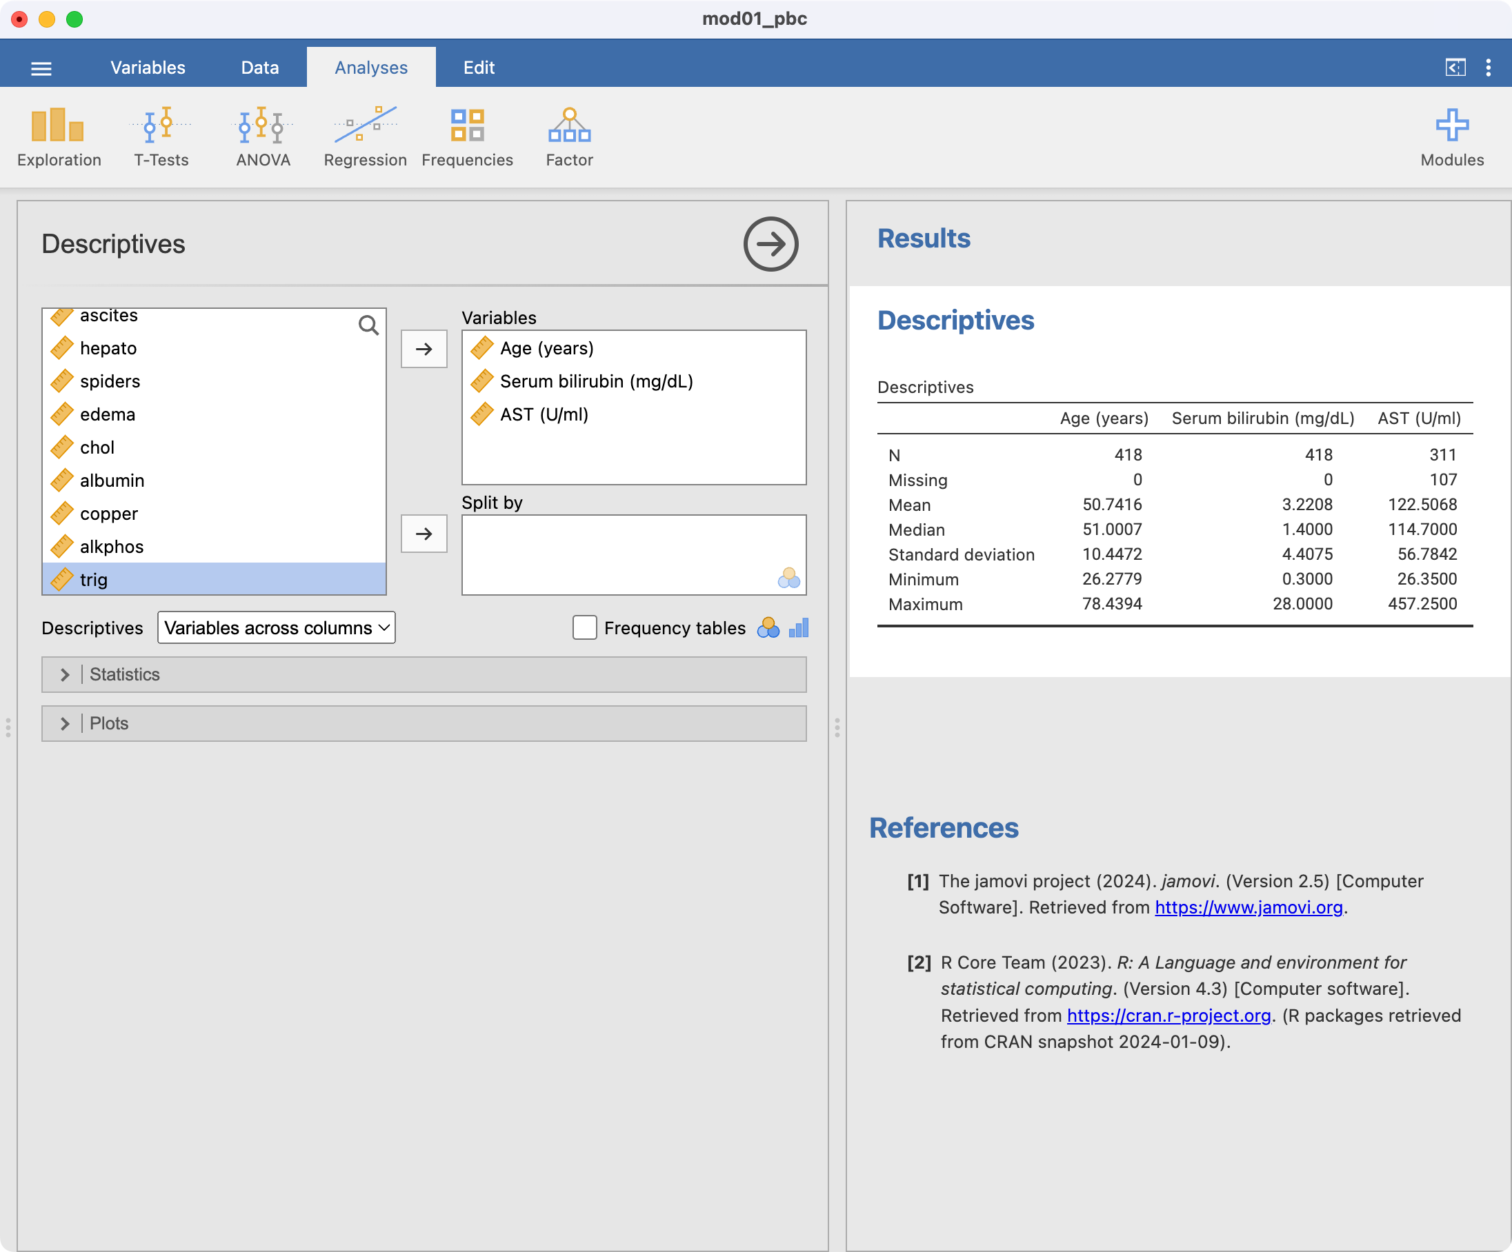Open the jamovi.org reference link
The image size is (1512, 1252).
1249,907
